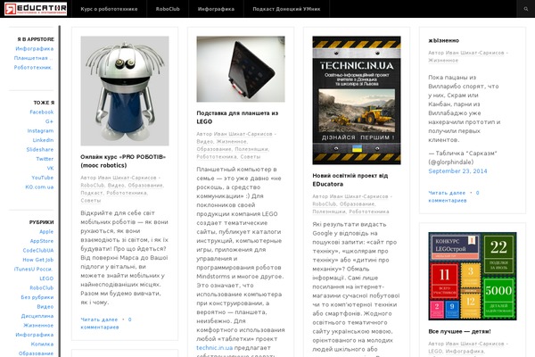Click Инфографика tag under Все лучшее — детям!

(465, 351)
